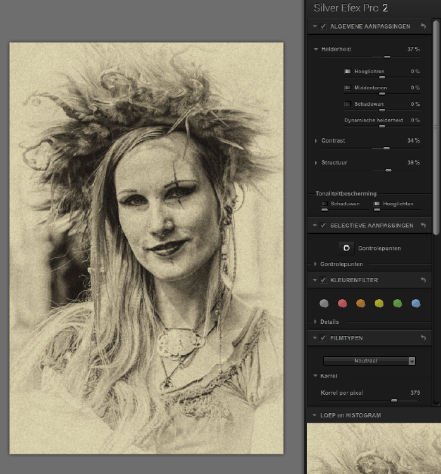This screenshot has height=474, width=441.
Task: Click the Controlepunten add control point icon
Action: coord(346,248)
